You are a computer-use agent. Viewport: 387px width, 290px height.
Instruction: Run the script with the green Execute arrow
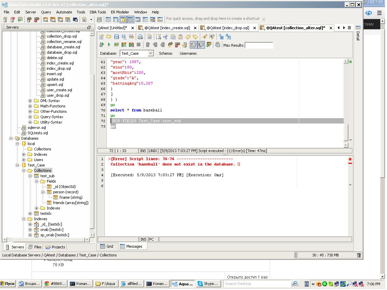[x=109, y=45]
